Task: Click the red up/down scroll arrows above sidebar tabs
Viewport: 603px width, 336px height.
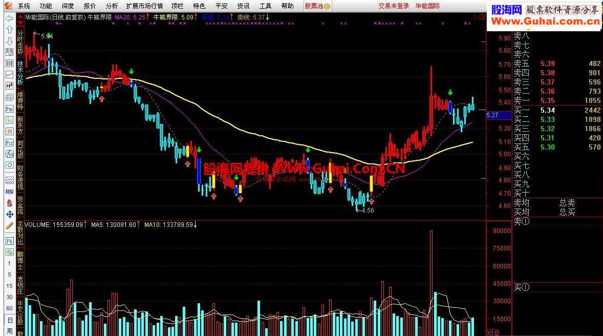Action: coord(20,20)
